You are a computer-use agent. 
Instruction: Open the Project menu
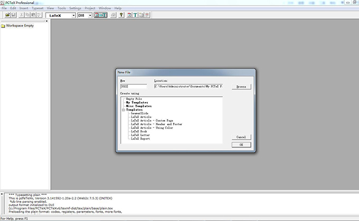90,8
